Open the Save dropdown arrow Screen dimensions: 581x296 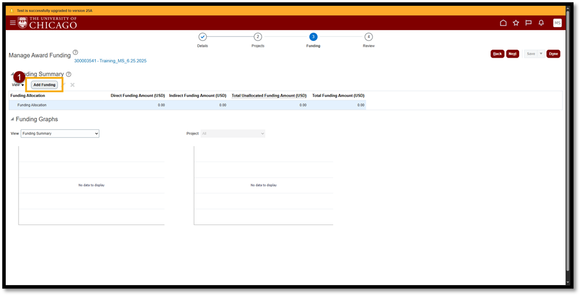541,54
